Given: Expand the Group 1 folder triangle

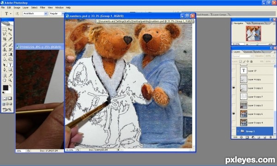Looking at the screenshot, I should [238, 131].
